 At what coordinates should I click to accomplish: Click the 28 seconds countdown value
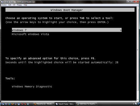click(x=117, y=62)
